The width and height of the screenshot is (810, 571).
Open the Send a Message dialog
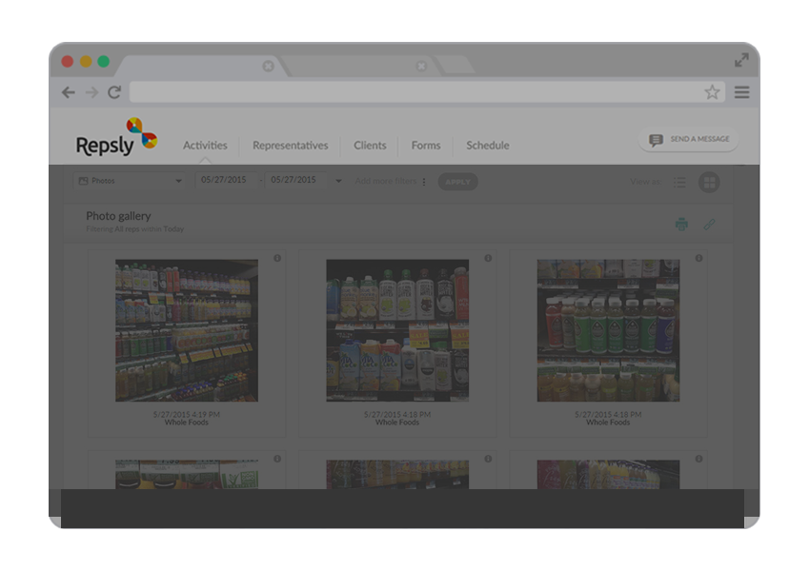click(687, 139)
